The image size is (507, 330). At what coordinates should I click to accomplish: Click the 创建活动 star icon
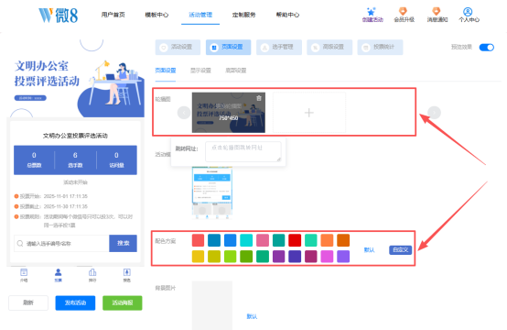click(x=372, y=12)
